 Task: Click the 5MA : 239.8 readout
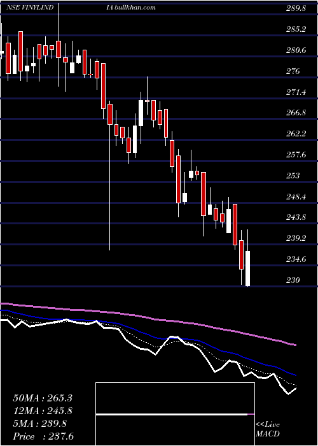(39, 424)
